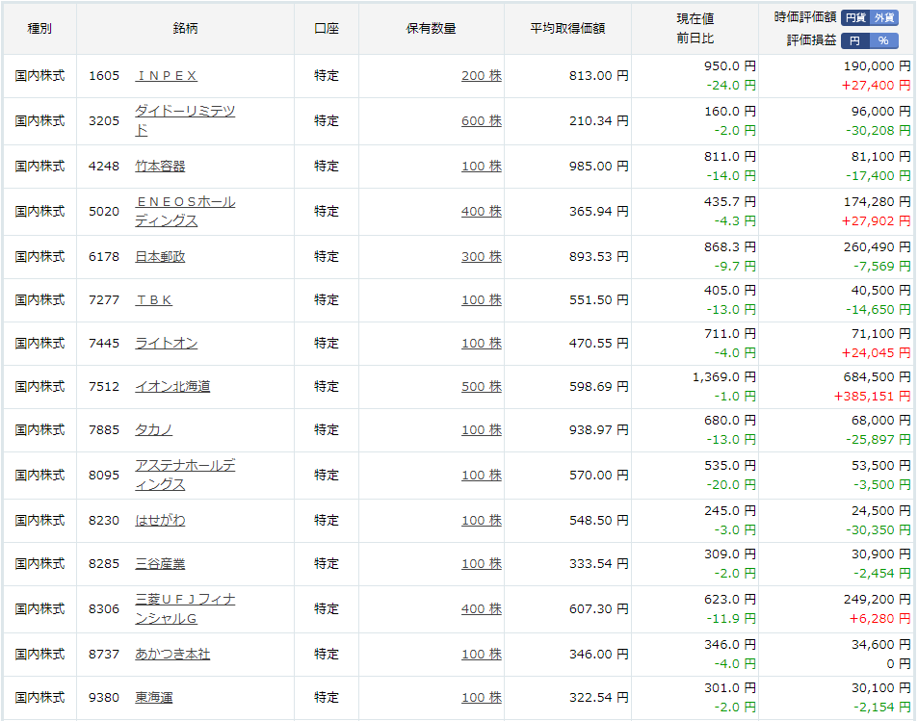Click the 前日比 header label
918x721 pixels.
(695, 39)
